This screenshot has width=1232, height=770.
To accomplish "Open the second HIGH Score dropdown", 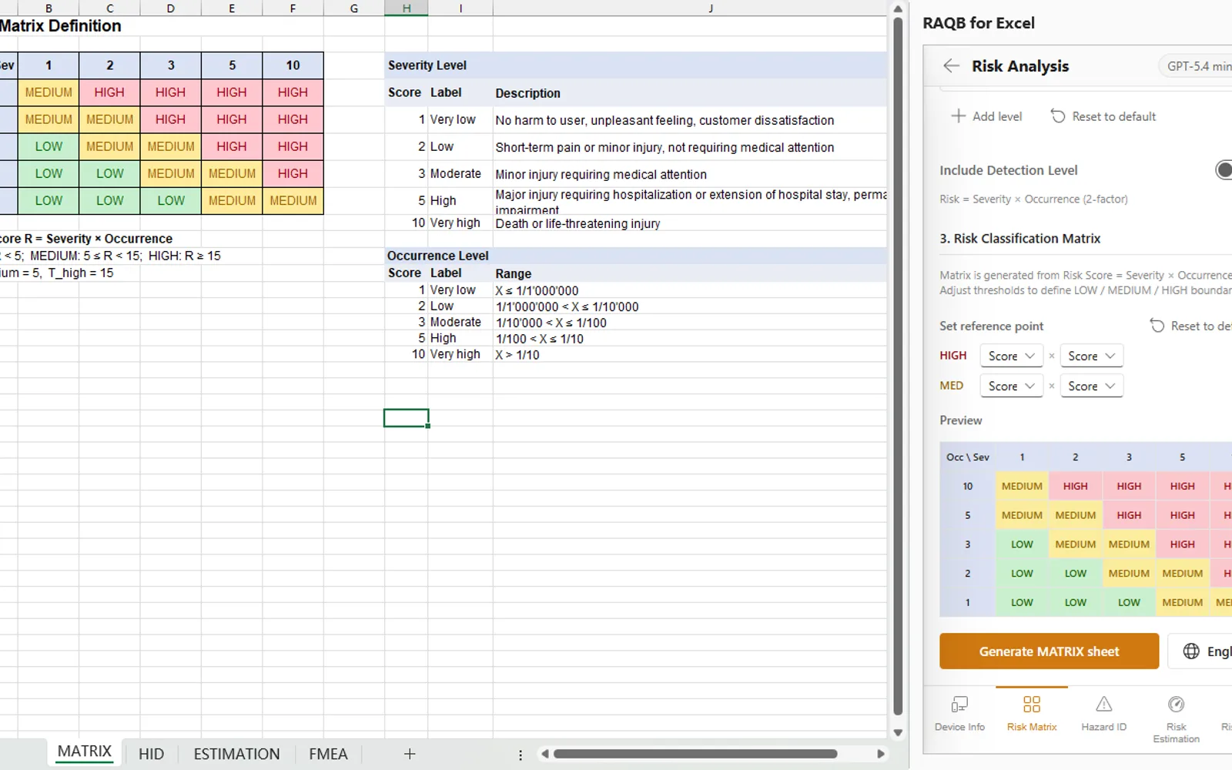I will pos(1091,356).
